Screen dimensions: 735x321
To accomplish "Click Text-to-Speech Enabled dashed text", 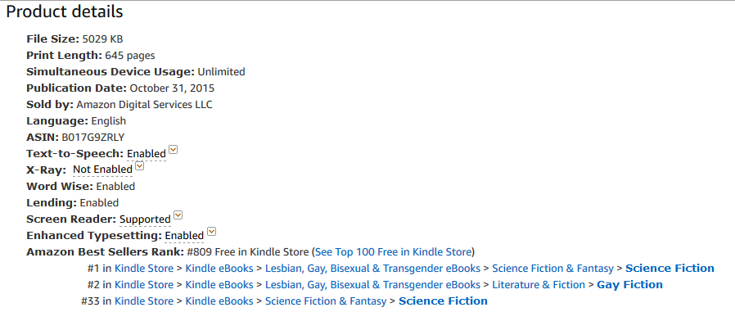I will tap(147, 154).
